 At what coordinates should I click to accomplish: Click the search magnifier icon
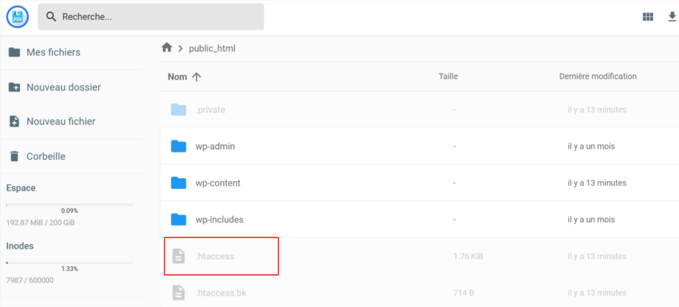pos(51,17)
